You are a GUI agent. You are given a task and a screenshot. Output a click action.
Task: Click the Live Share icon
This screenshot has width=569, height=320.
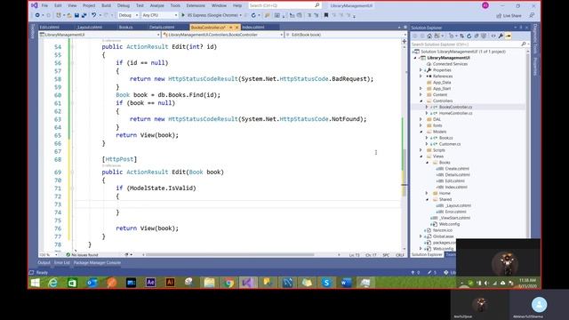pos(499,16)
